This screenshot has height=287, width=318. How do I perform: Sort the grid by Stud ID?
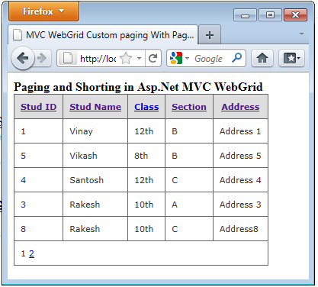(38, 107)
